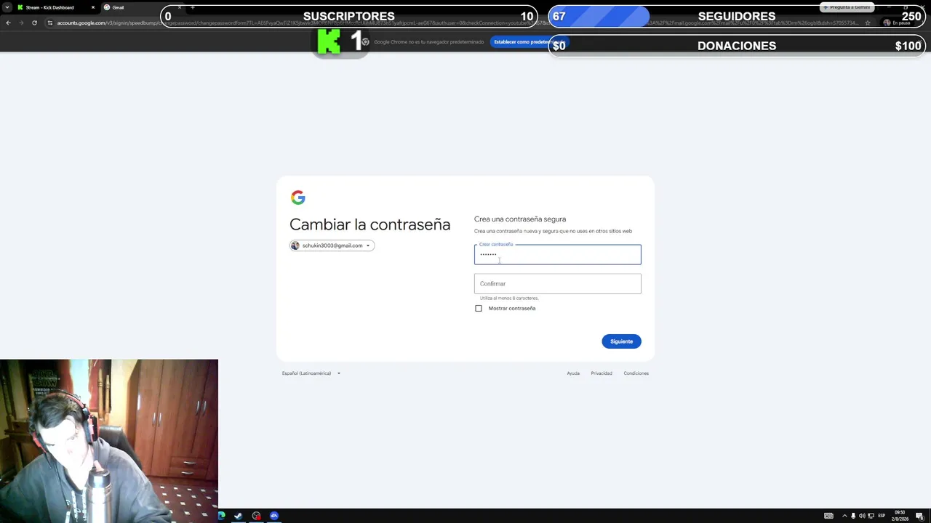This screenshot has width=931, height=523.
Task: Click the Siguiente button
Action: click(621, 341)
